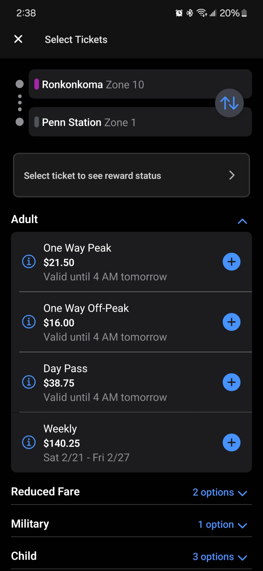
Task: Add a One Way Peak ticket
Action: [x=231, y=262]
